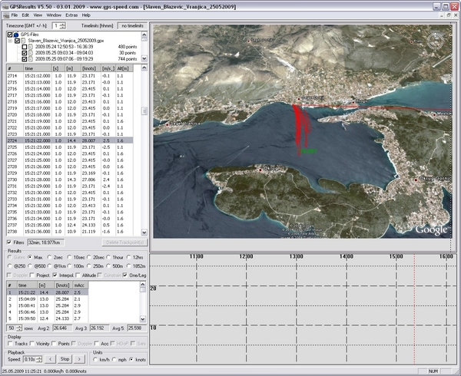
Task: Select trackpoint row 2714
Action: click(x=70, y=76)
